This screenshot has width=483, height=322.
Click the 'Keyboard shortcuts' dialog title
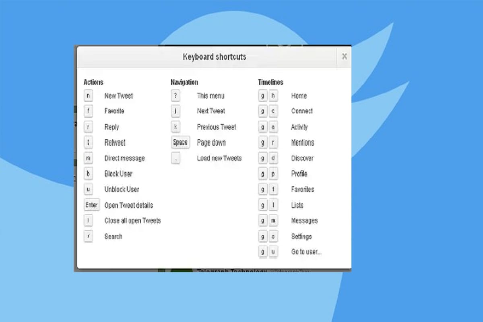pyautogui.click(x=215, y=57)
